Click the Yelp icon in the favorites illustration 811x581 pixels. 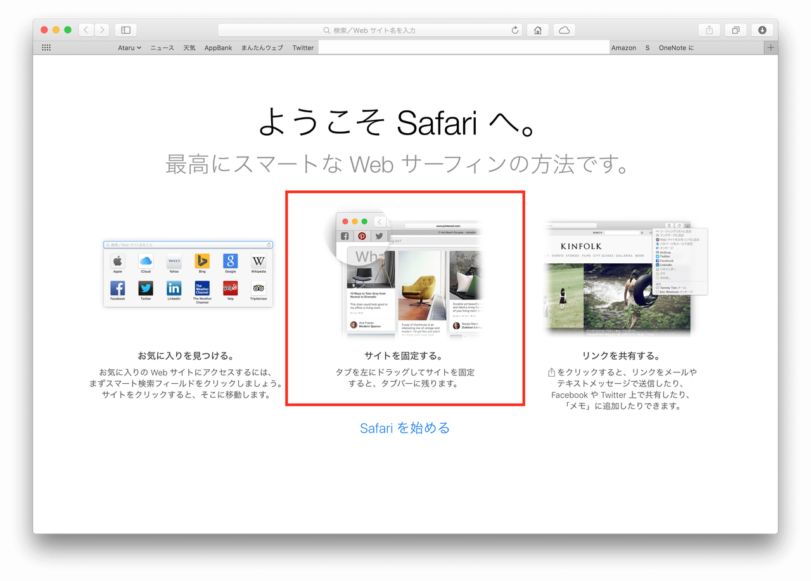231,289
